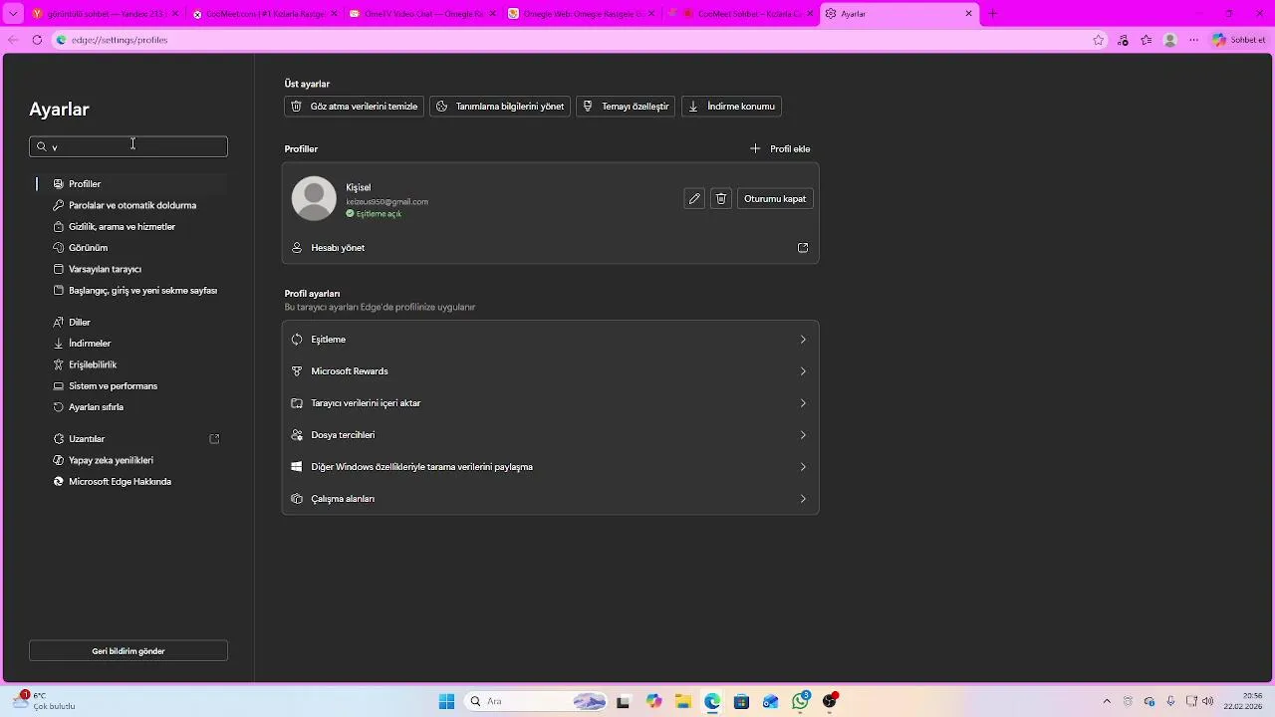Click external link icon beside Hesabı yönet
The image size is (1275, 717).
pyautogui.click(x=803, y=248)
